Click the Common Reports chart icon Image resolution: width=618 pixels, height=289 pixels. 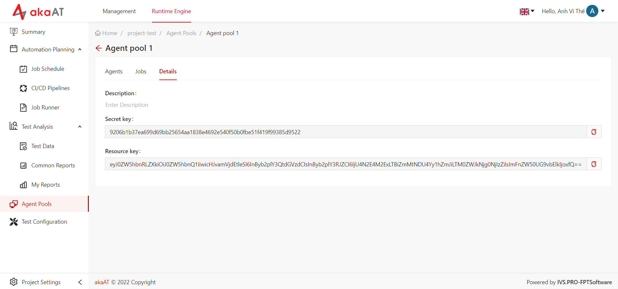23,165
